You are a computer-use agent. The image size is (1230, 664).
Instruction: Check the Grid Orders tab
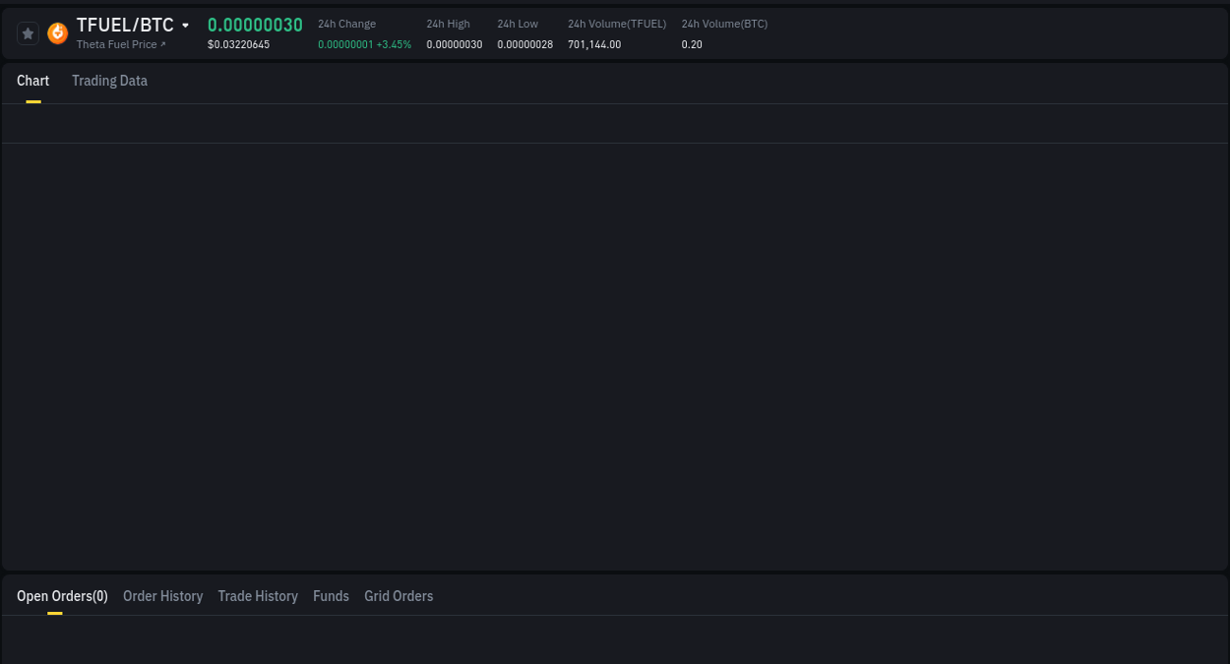(x=399, y=596)
